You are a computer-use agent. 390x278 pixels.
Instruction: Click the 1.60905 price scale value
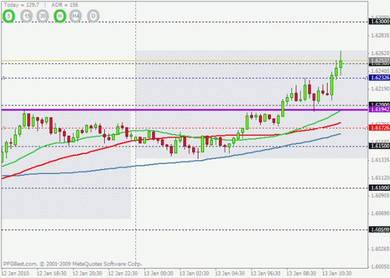(380, 196)
